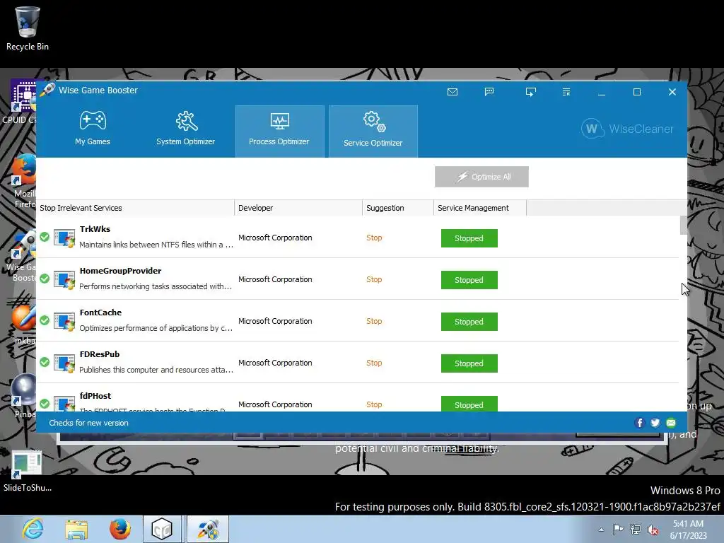Click the green check next to FontCache

[x=45, y=320]
